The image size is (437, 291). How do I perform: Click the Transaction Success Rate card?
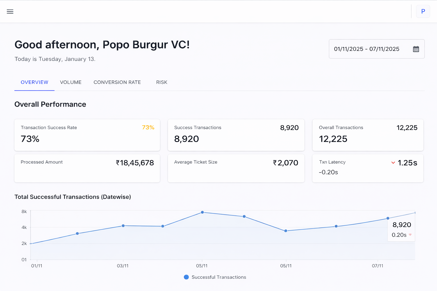[x=87, y=135]
